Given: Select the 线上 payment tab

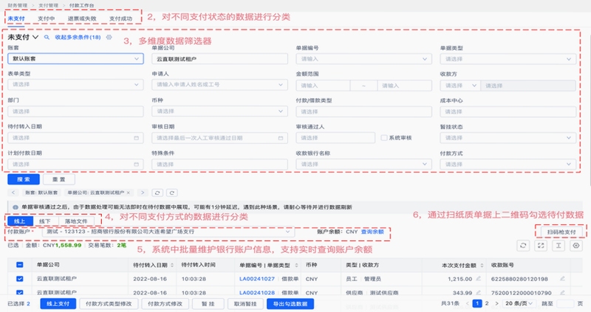Looking at the screenshot, I should point(20,221).
